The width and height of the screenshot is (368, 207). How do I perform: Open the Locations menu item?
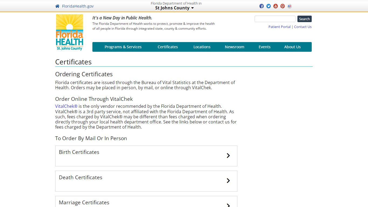tap(202, 47)
